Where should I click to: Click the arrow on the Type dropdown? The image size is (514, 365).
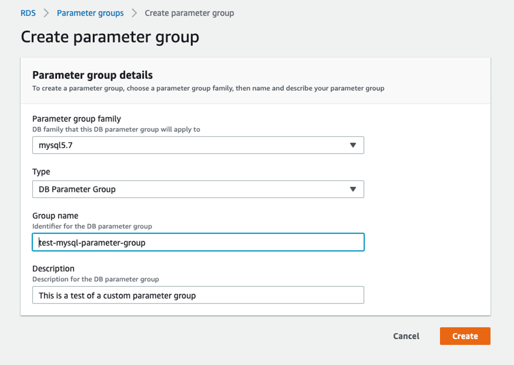pyautogui.click(x=353, y=189)
